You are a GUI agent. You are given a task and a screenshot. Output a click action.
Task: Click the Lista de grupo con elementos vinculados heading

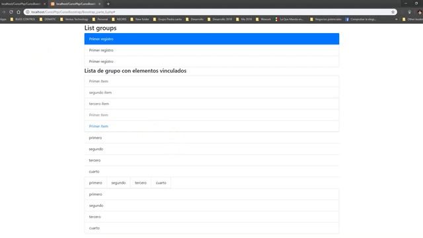point(135,71)
